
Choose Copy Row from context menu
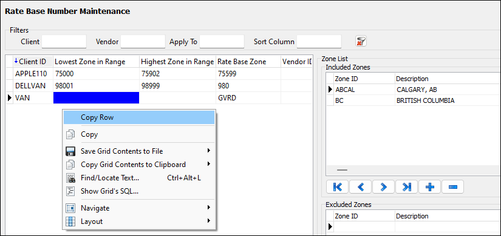coord(139,117)
